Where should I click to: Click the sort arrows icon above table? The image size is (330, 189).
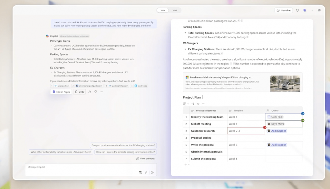[x=193, y=104]
